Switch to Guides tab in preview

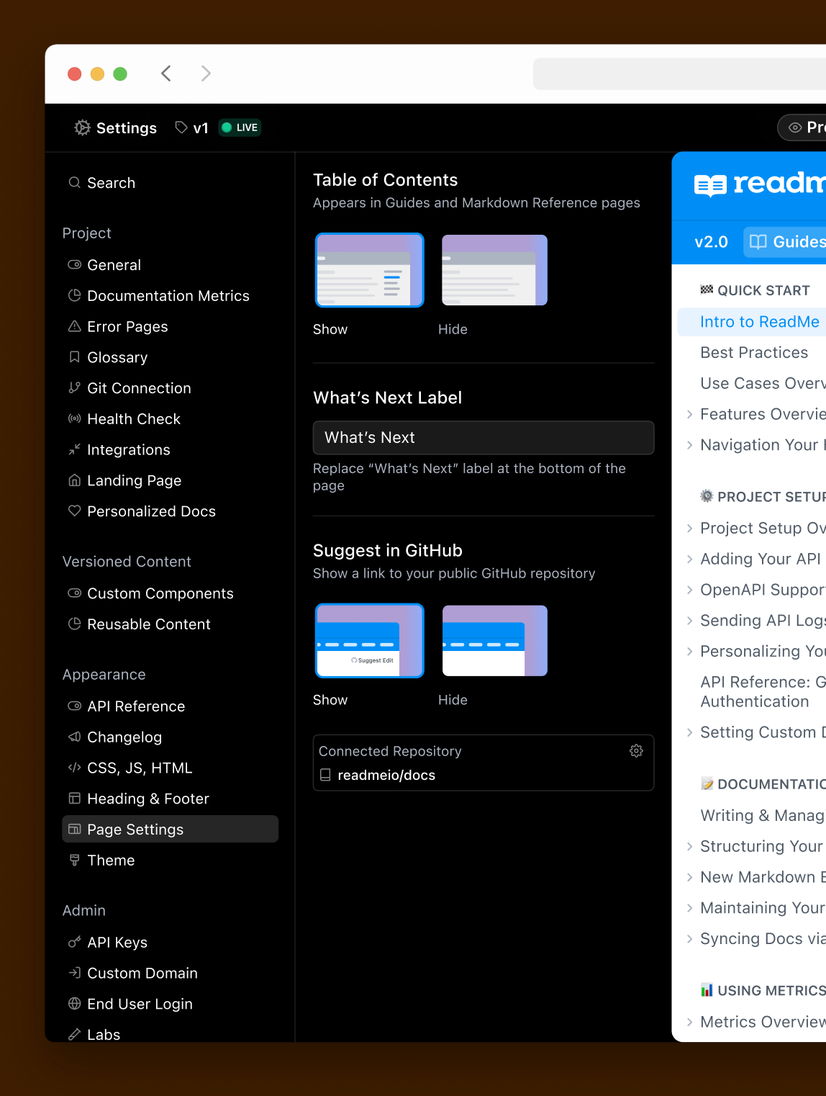(x=785, y=242)
